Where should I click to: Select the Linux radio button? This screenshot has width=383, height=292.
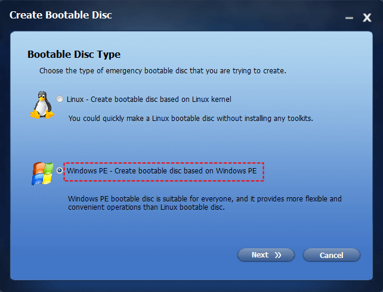pyautogui.click(x=60, y=99)
